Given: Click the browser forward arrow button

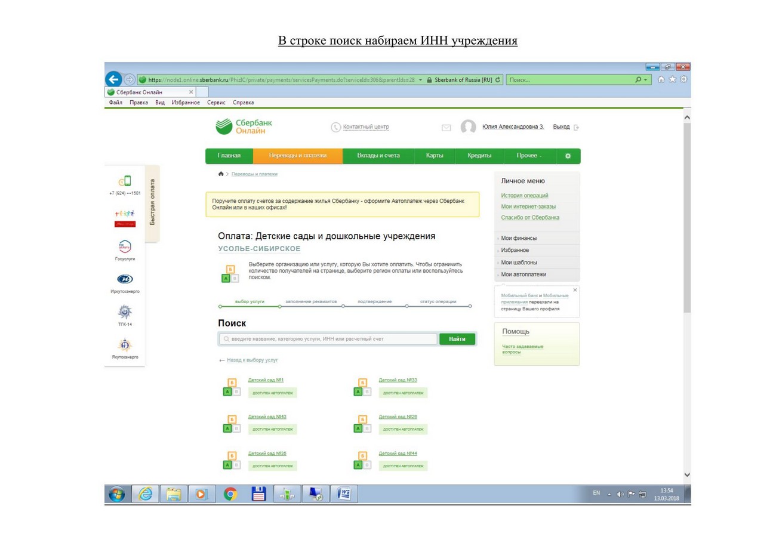Looking at the screenshot, I should coord(130,79).
